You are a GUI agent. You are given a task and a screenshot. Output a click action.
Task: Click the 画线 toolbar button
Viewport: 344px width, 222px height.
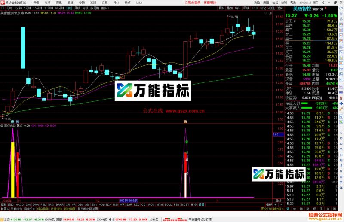click(x=246, y=8)
